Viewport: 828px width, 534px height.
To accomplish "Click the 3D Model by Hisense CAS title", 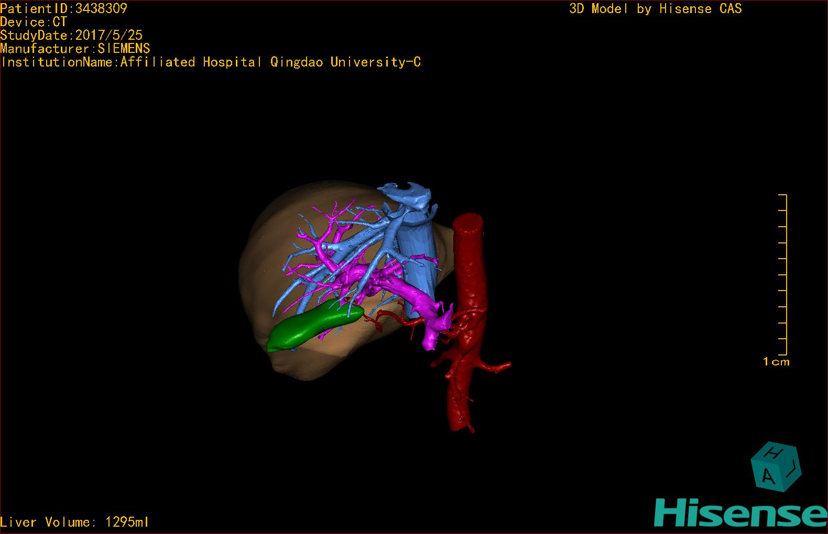I will click(655, 8).
